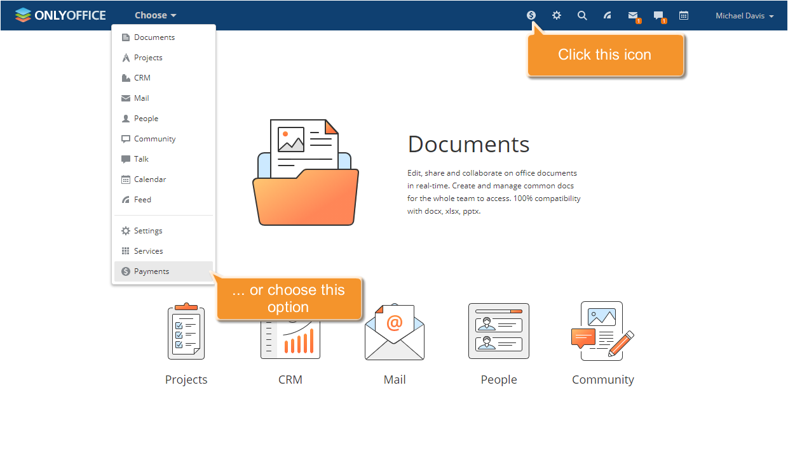This screenshot has width=788, height=449.
Task: Open the large Documents folder illustration
Action: click(305, 172)
